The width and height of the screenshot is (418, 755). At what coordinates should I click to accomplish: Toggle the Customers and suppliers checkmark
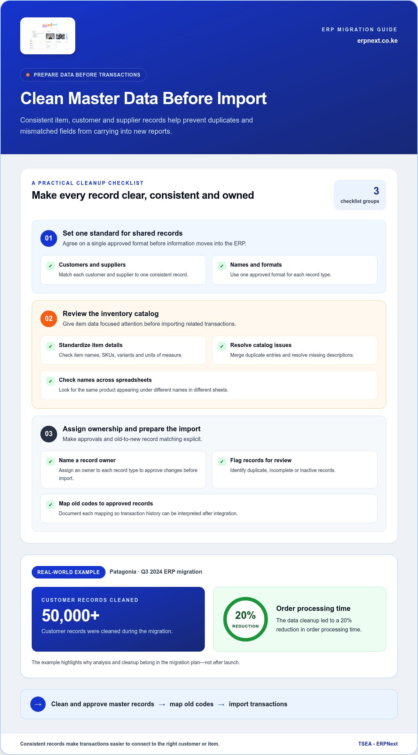coord(51,266)
